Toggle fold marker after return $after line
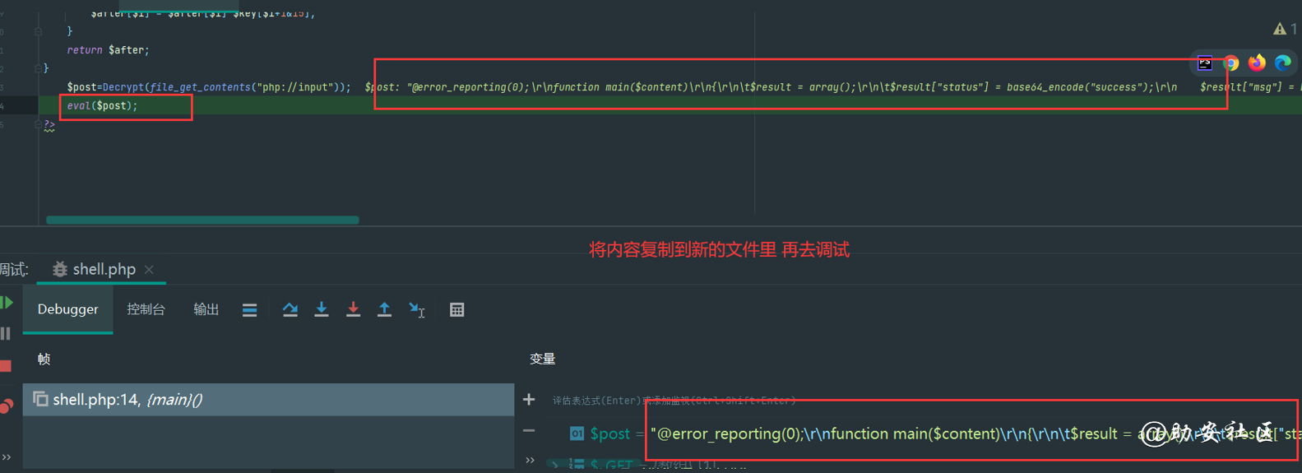Screen dimensions: 1302x473 pos(38,68)
